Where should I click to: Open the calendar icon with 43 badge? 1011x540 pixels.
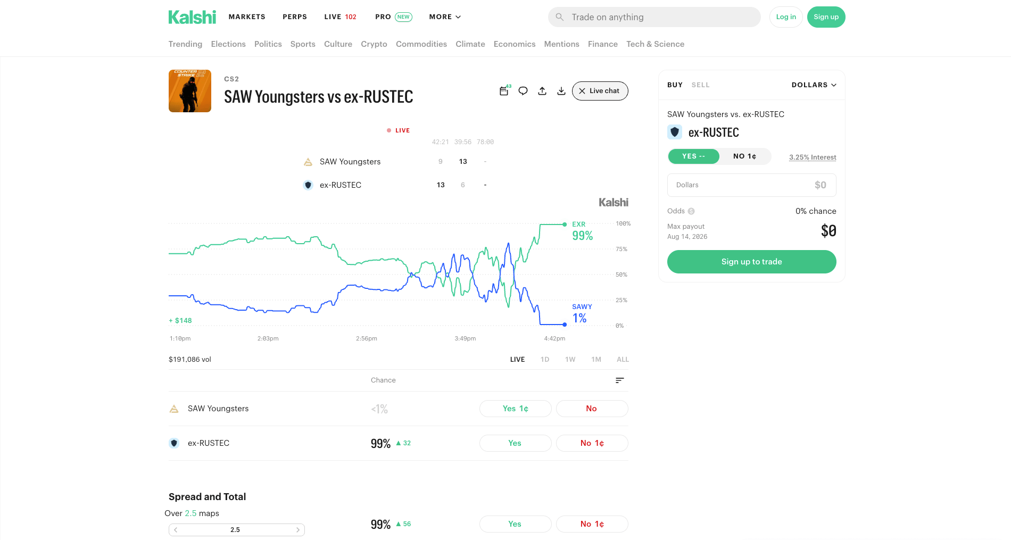(x=504, y=91)
